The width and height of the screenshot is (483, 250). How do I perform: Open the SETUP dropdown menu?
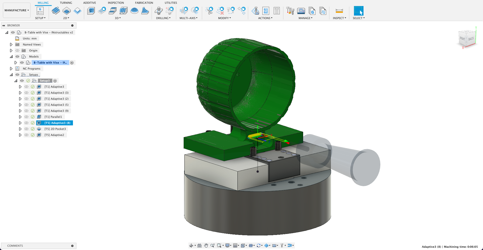coord(40,18)
